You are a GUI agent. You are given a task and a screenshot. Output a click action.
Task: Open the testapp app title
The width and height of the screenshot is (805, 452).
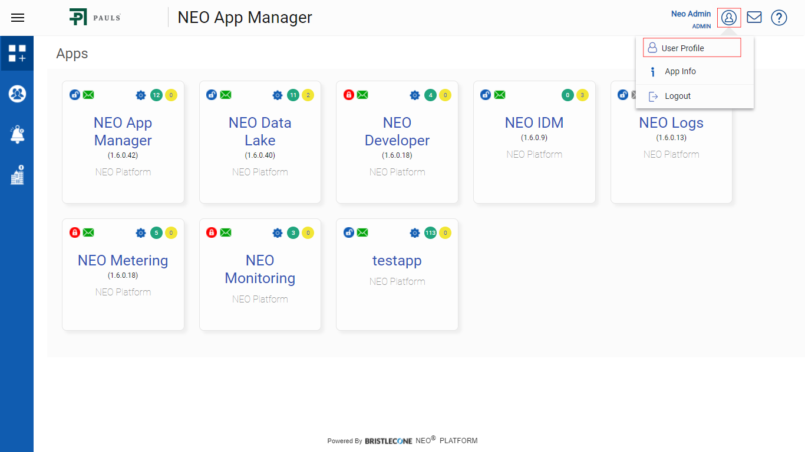[x=397, y=261]
